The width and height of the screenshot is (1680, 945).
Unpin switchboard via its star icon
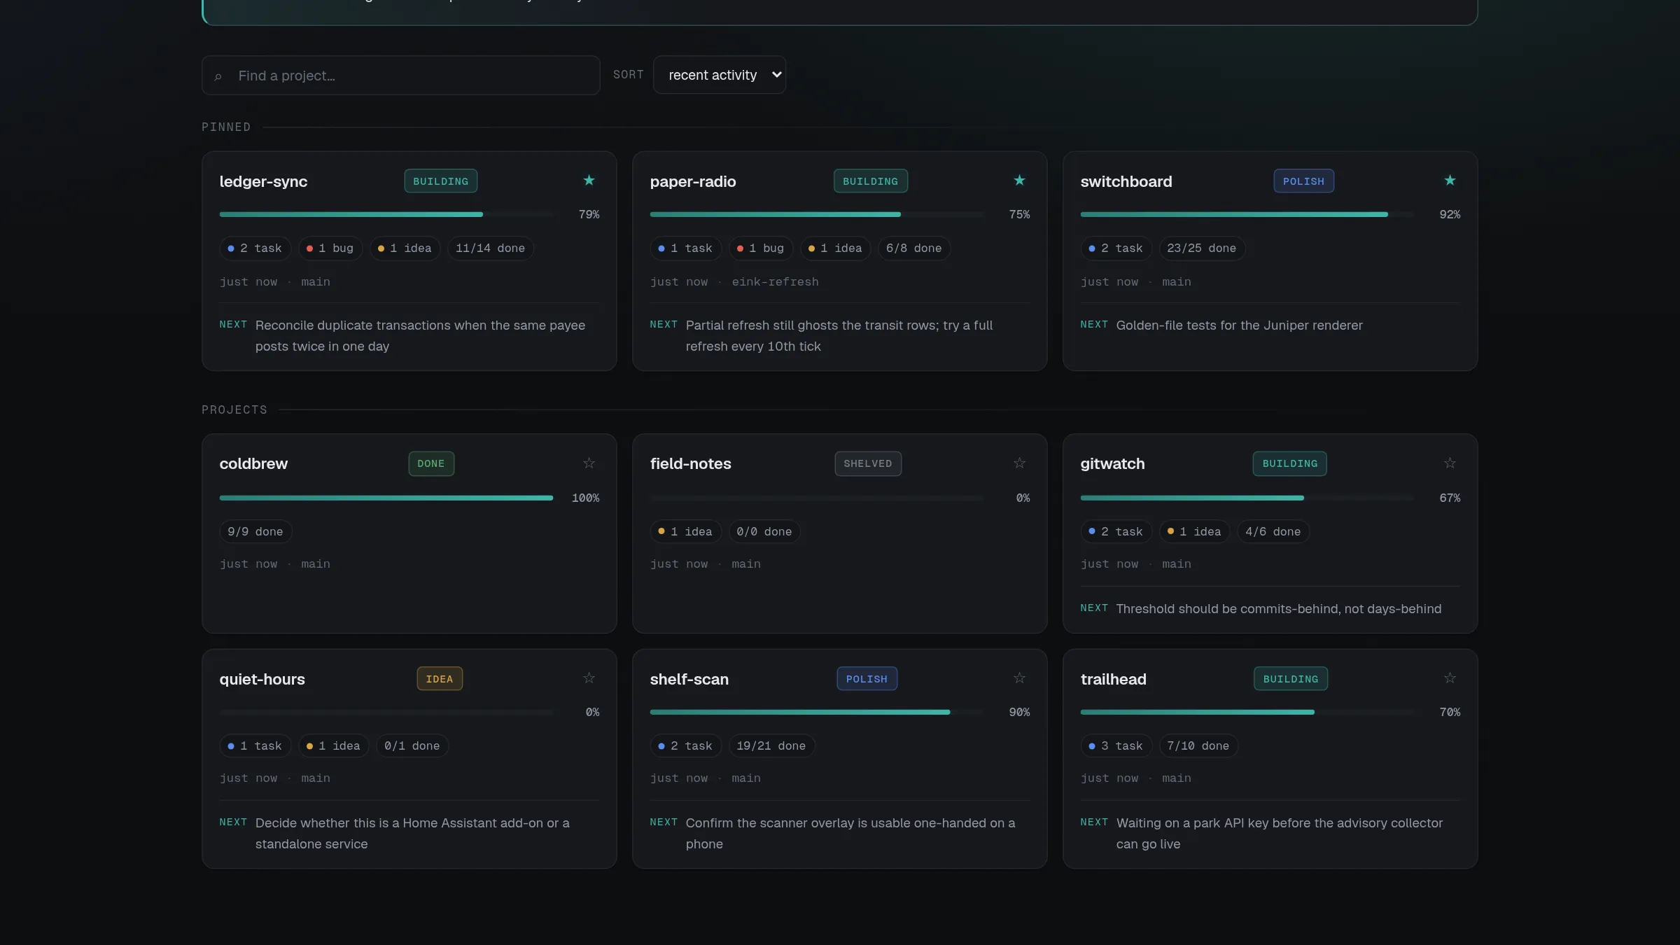click(1450, 181)
